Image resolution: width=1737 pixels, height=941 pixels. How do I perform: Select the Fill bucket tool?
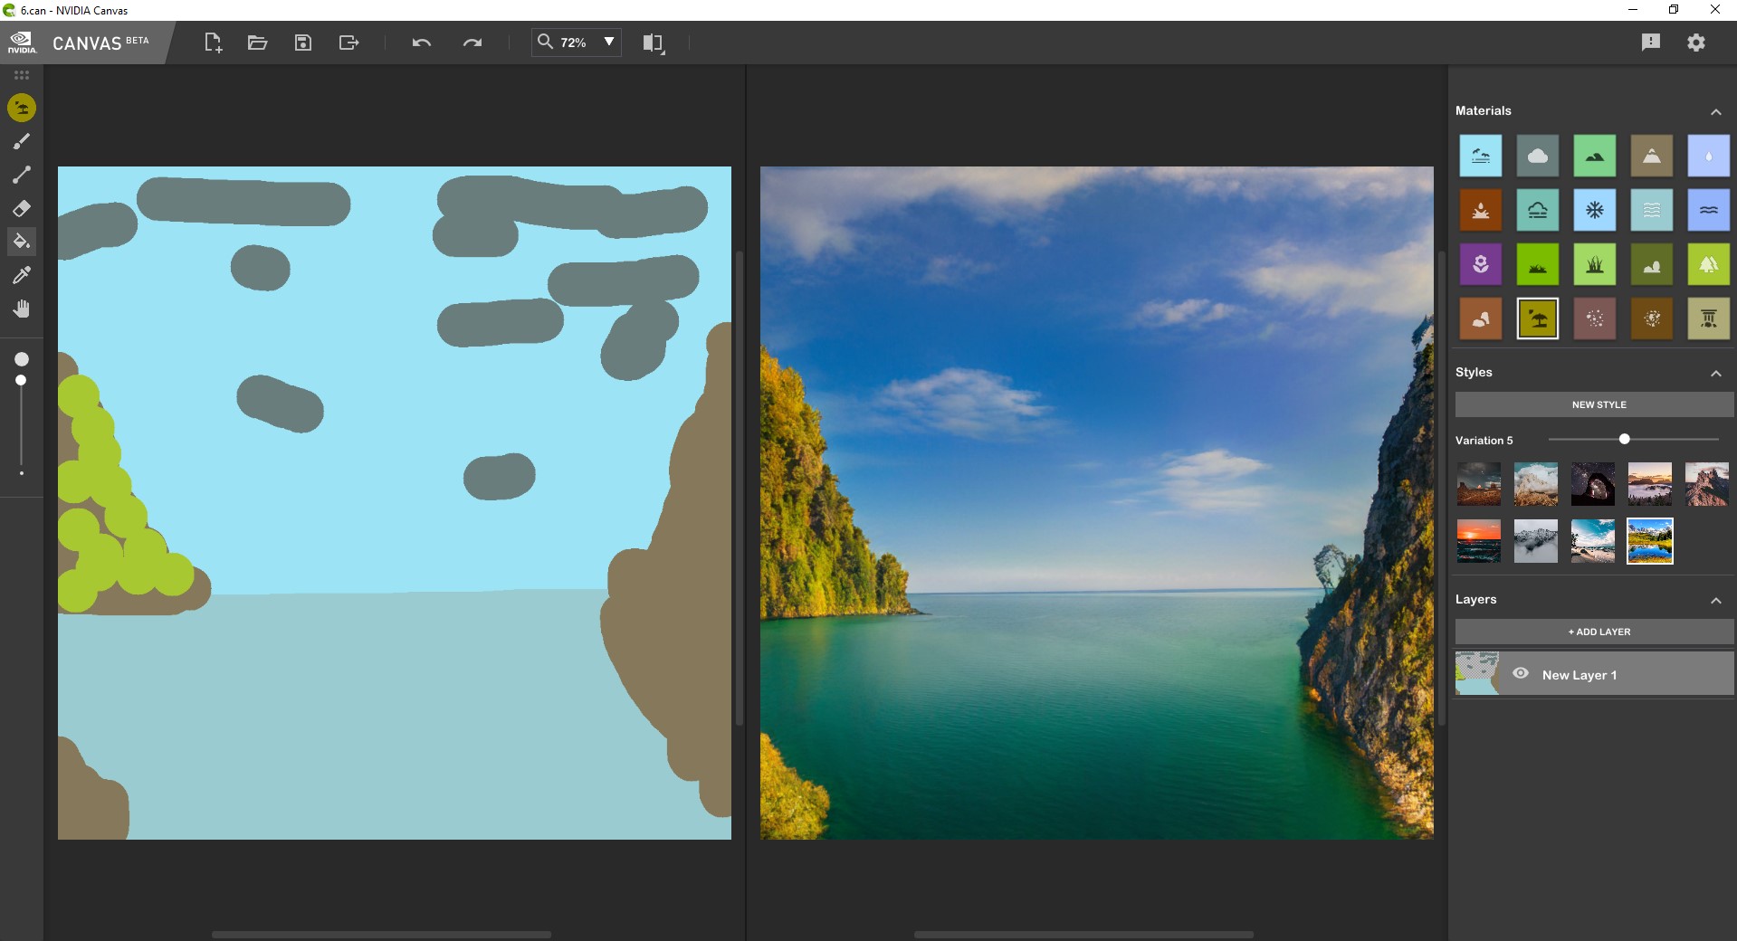[x=22, y=242]
